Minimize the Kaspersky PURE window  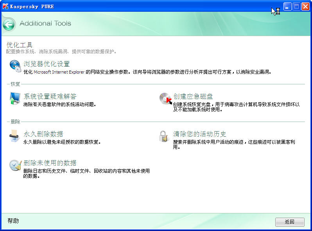288,7
